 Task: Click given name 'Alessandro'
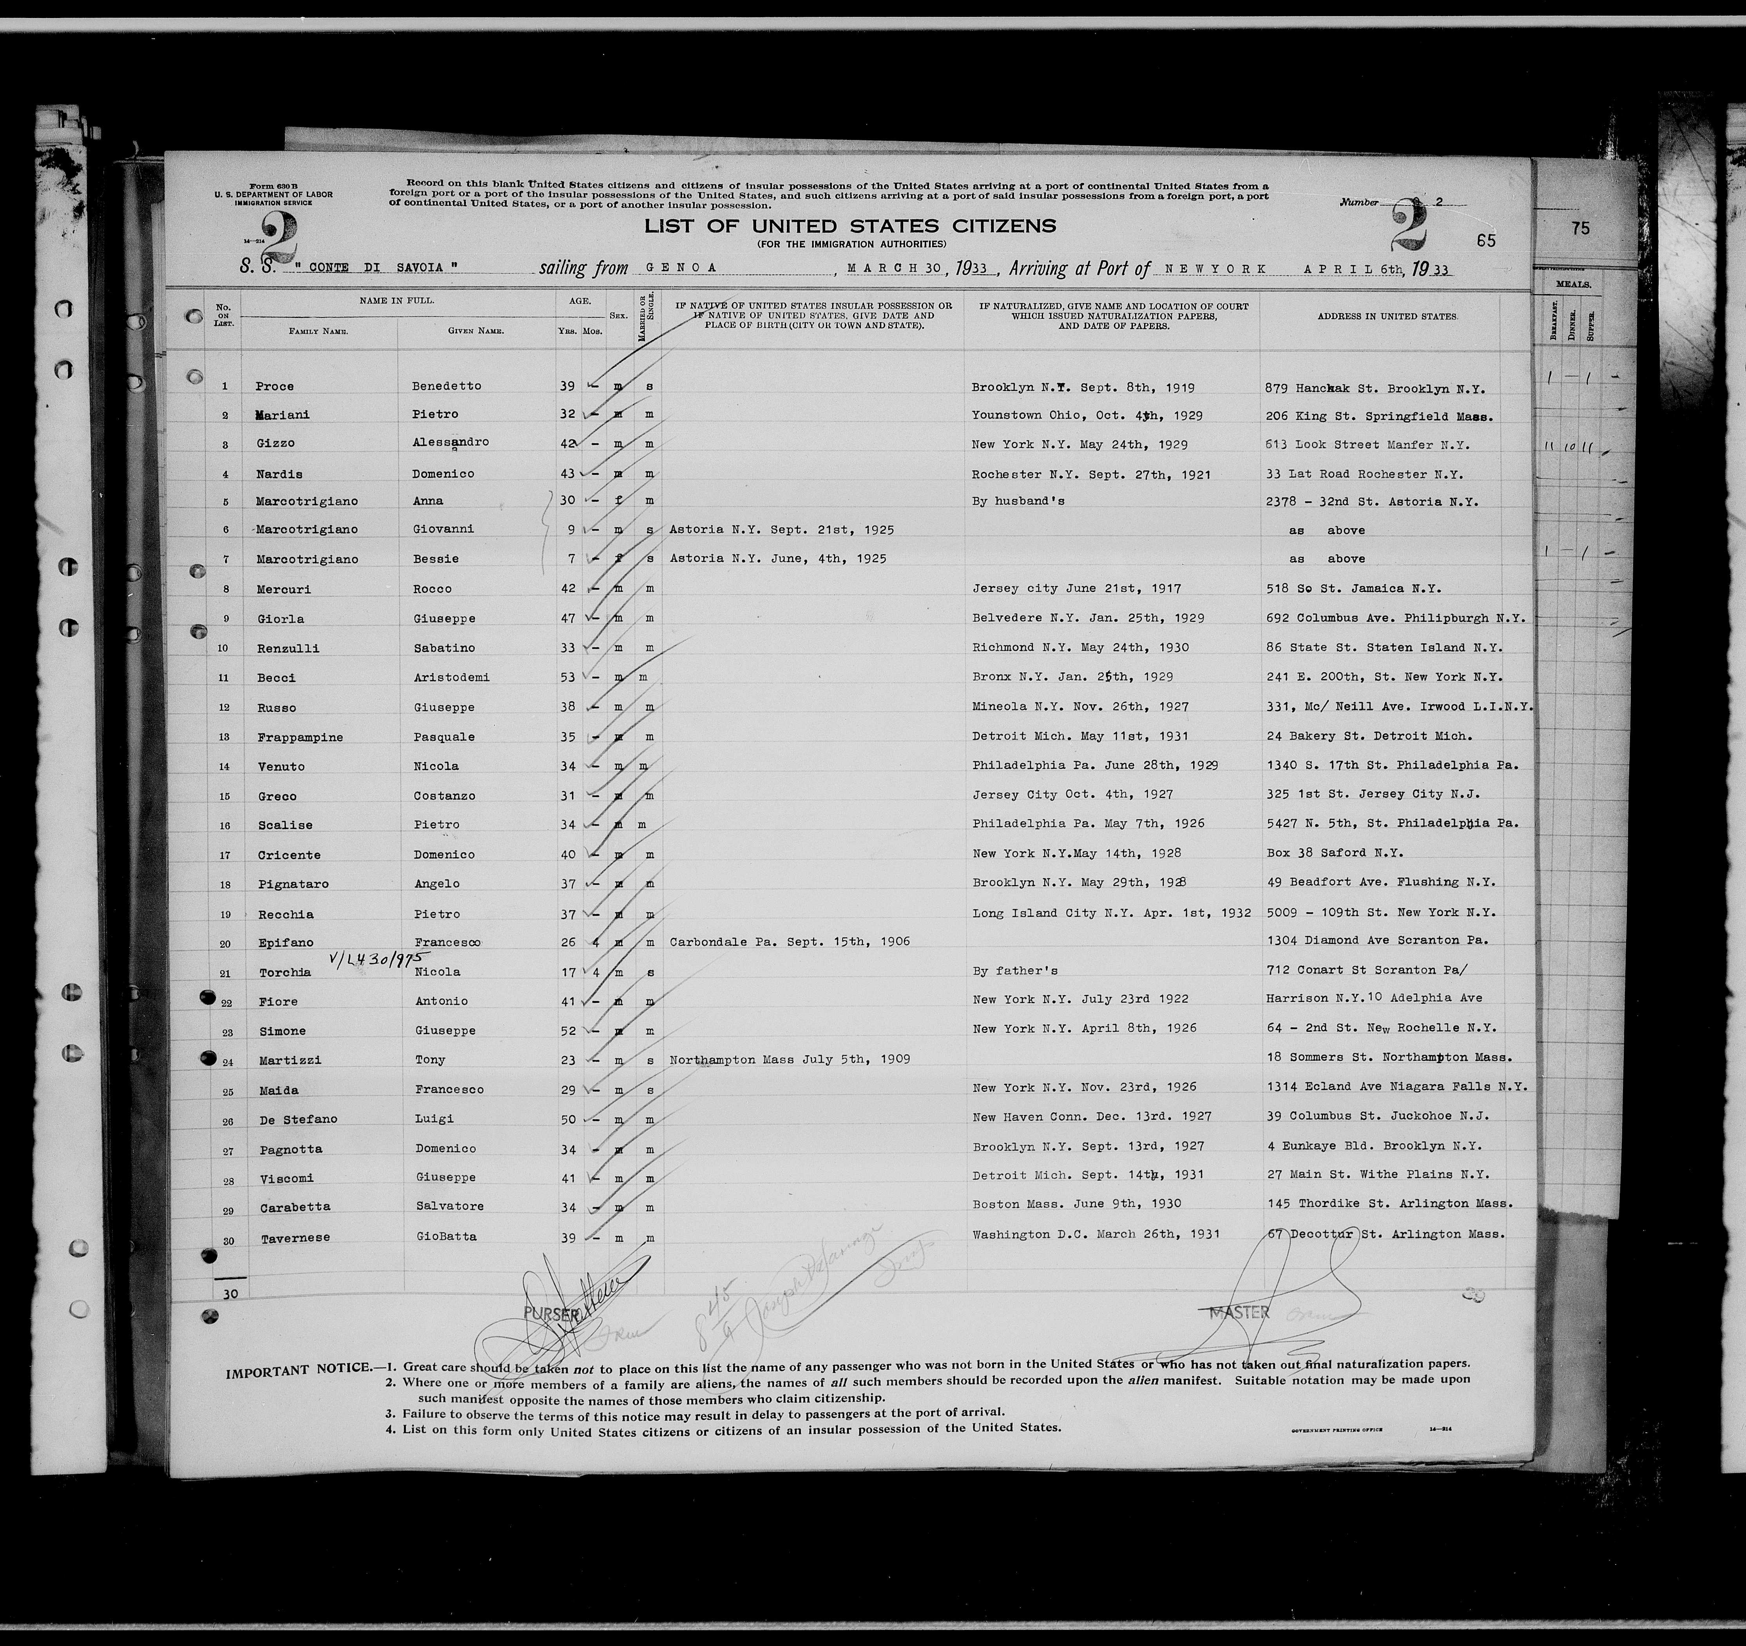[450, 443]
